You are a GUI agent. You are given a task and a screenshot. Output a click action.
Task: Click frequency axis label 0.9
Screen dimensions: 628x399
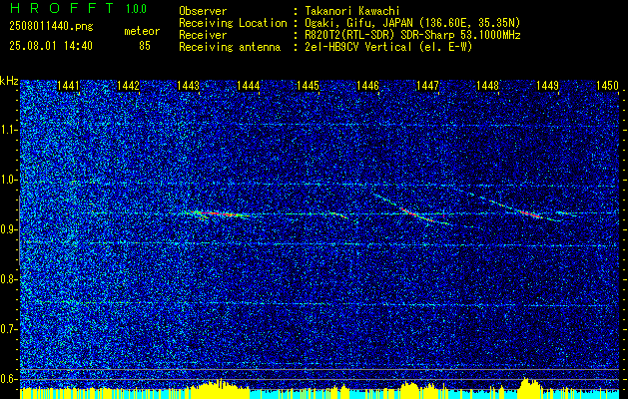click(8, 229)
